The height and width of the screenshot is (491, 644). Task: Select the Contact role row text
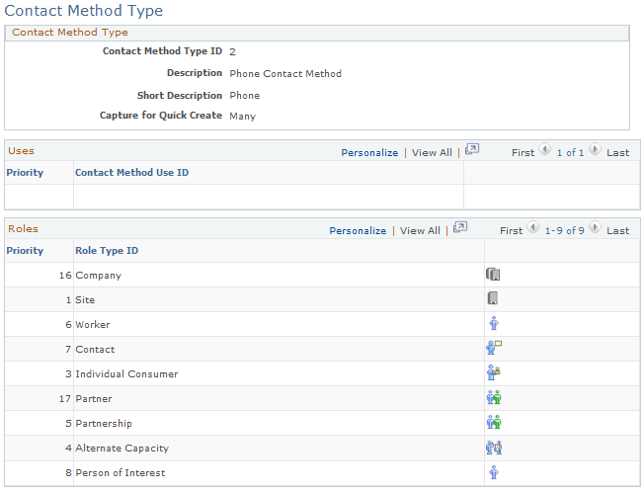(x=95, y=350)
